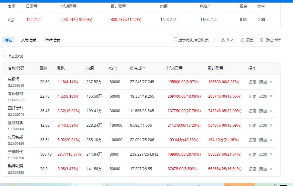
Task: Click the 银证转账 text label
Action: [x=273, y=40]
